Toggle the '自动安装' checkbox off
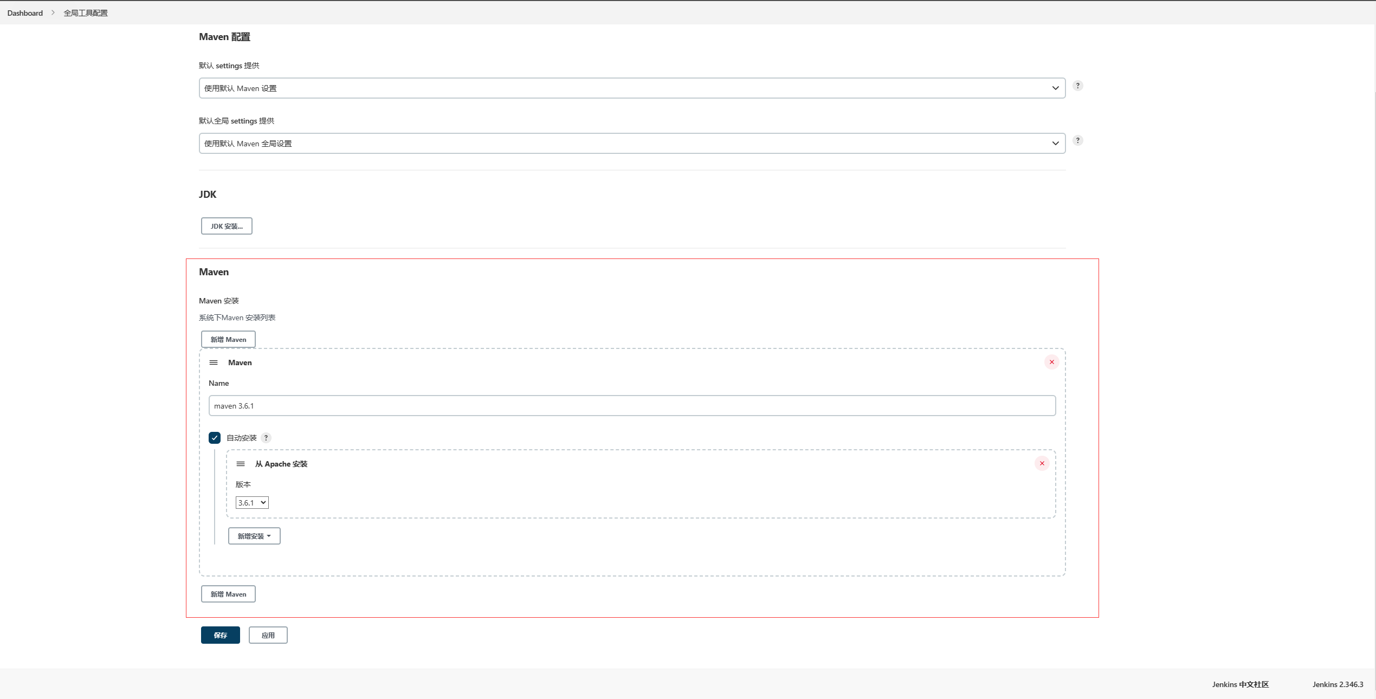The height and width of the screenshot is (699, 1376). point(214,438)
